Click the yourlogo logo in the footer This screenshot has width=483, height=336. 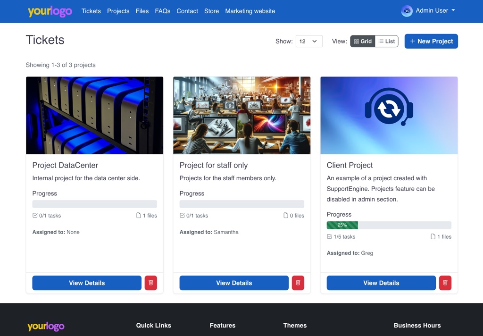46,326
